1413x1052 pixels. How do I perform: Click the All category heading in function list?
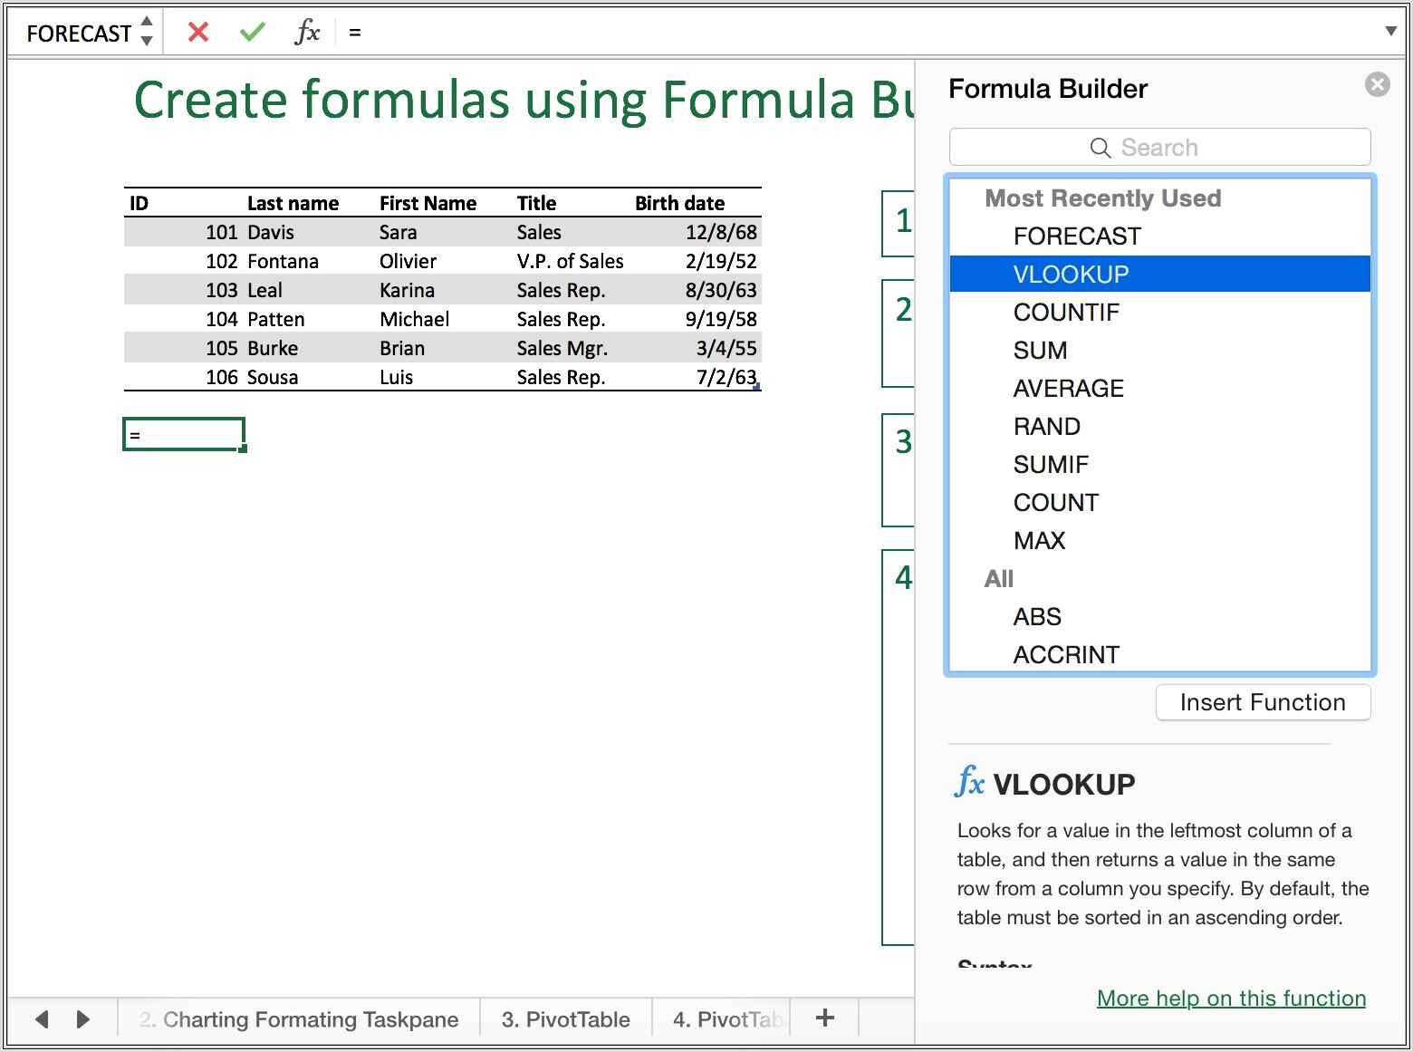[x=998, y=579]
